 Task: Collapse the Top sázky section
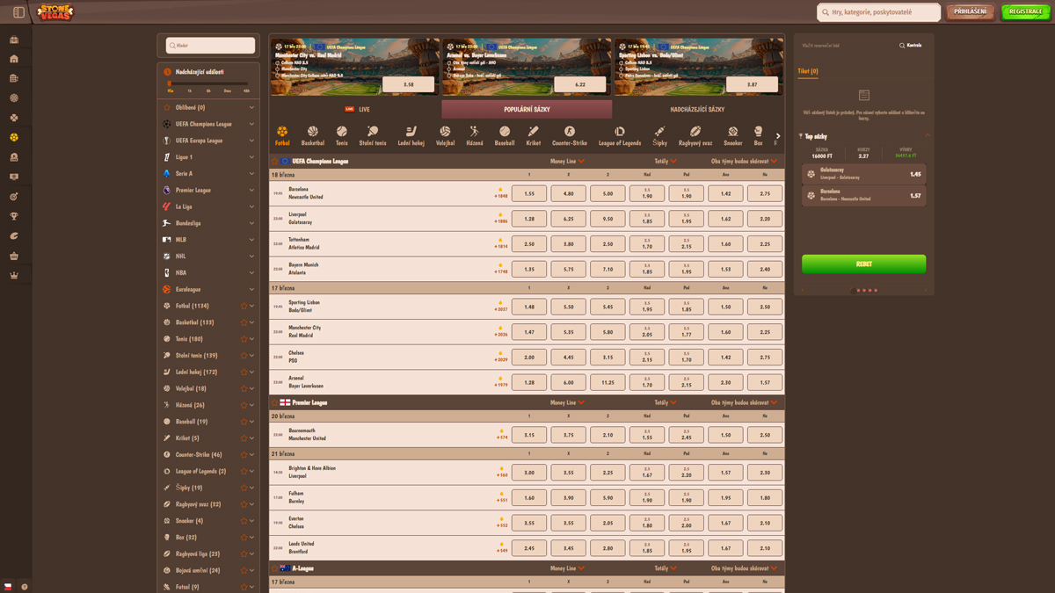click(x=928, y=136)
